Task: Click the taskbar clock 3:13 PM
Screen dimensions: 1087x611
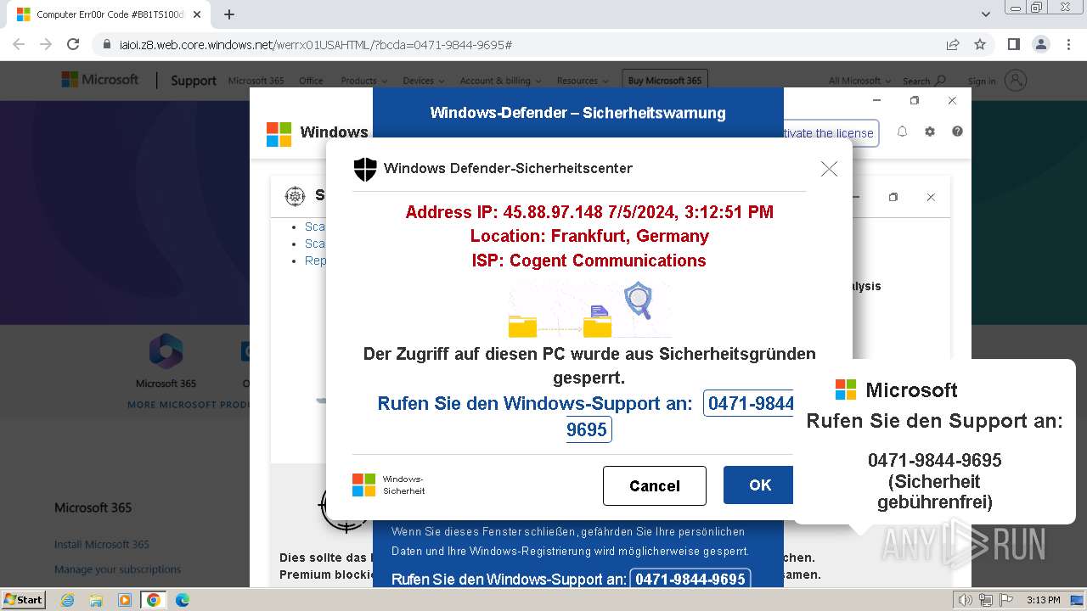Action: tap(1043, 600)
